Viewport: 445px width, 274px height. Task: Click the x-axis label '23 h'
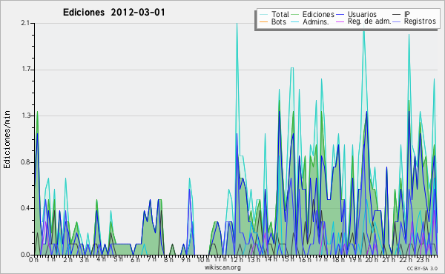[x=422, y=259]
